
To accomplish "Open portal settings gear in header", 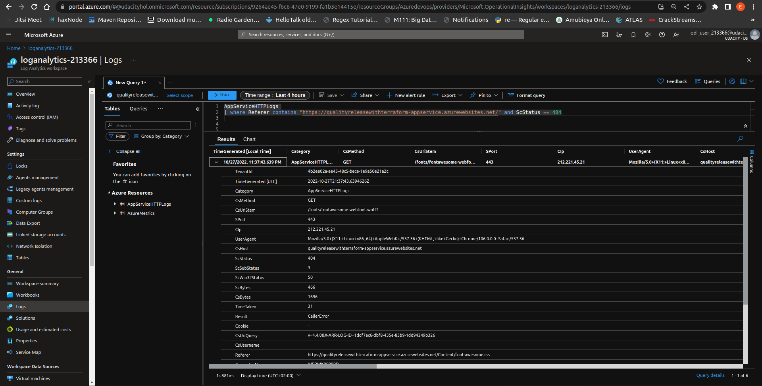I will [x=648, y=35].
